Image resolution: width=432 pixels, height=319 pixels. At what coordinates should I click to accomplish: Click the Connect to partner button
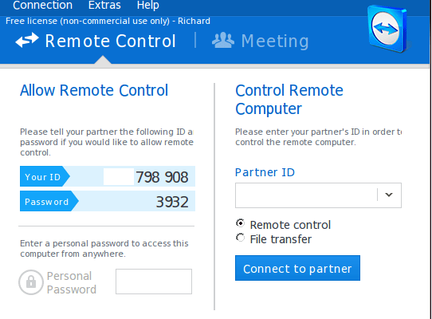[x=297, y=268]
